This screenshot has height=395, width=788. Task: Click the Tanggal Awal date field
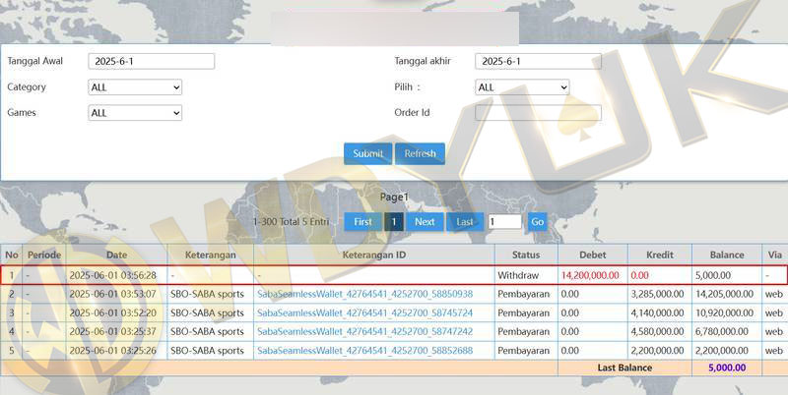(152, 61)
